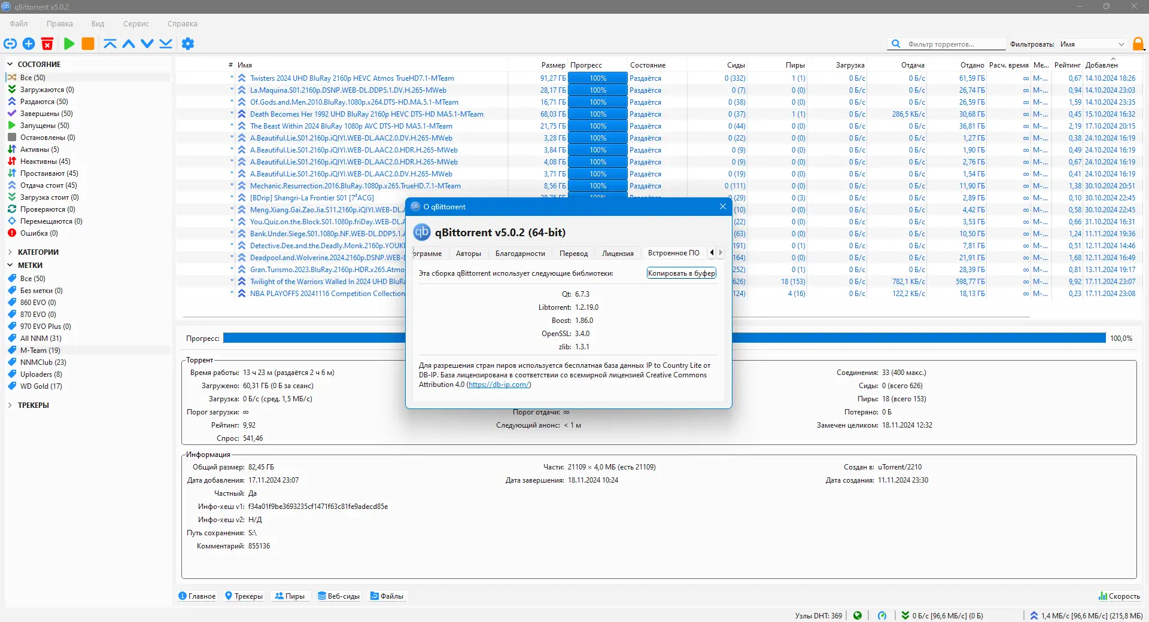
Task: Switch to the Лицензия tab in About dialog
Action: click(x=618, y=253)
